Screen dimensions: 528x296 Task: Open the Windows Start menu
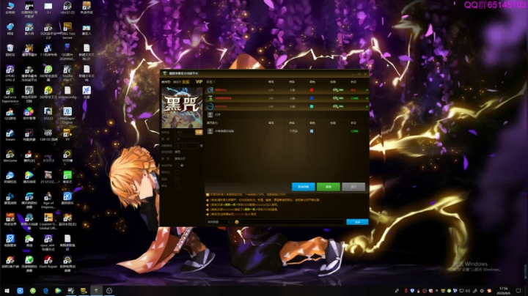(x=7, y=291)
